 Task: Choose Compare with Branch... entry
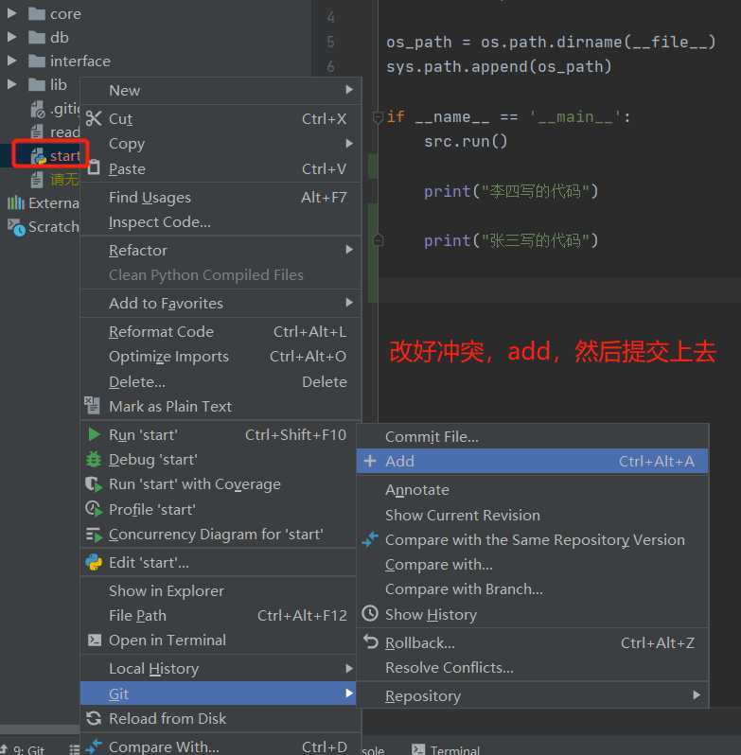(x=533, y=588)
